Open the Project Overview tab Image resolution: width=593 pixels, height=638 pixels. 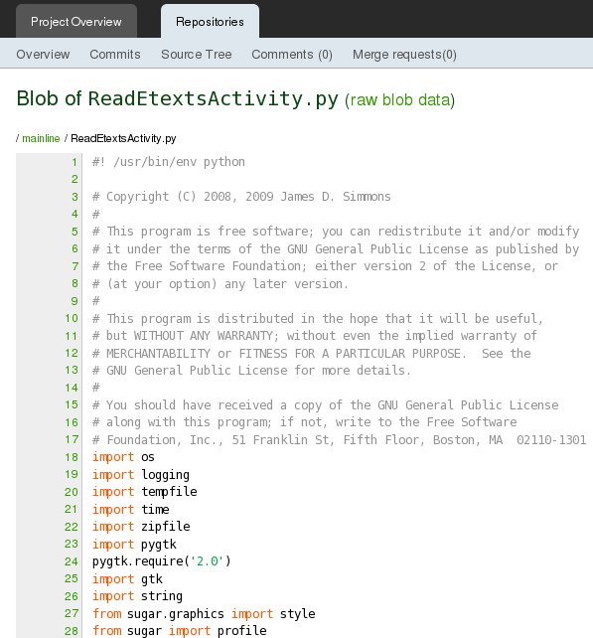click(x=76, y=22)
